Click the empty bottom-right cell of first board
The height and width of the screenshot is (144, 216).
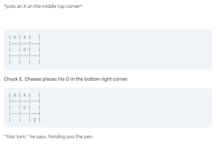[x=34, y=62]
